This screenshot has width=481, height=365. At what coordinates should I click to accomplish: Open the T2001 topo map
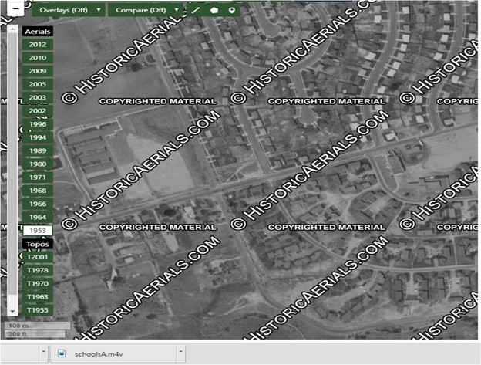pos(38,257)
